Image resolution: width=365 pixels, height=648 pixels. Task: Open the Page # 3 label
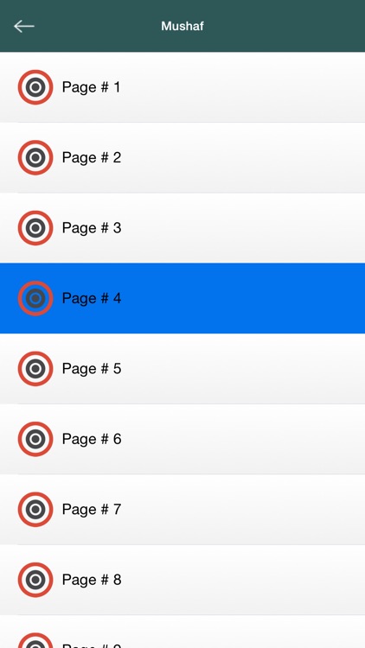(x=92, y=228)
